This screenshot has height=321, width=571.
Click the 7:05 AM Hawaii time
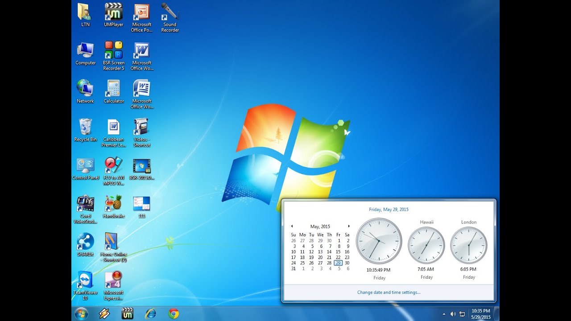tap(426, 269)
